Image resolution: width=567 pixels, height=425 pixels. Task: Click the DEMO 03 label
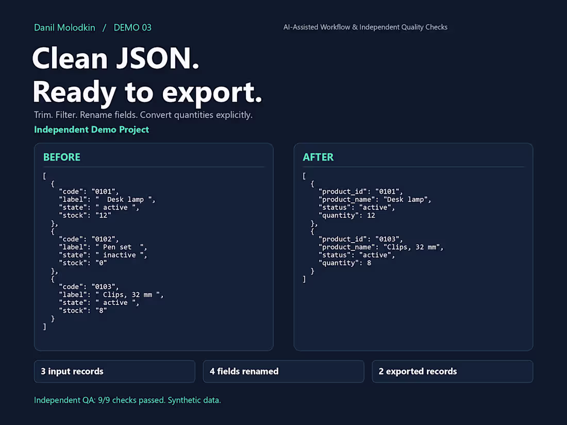pos(132,27)
